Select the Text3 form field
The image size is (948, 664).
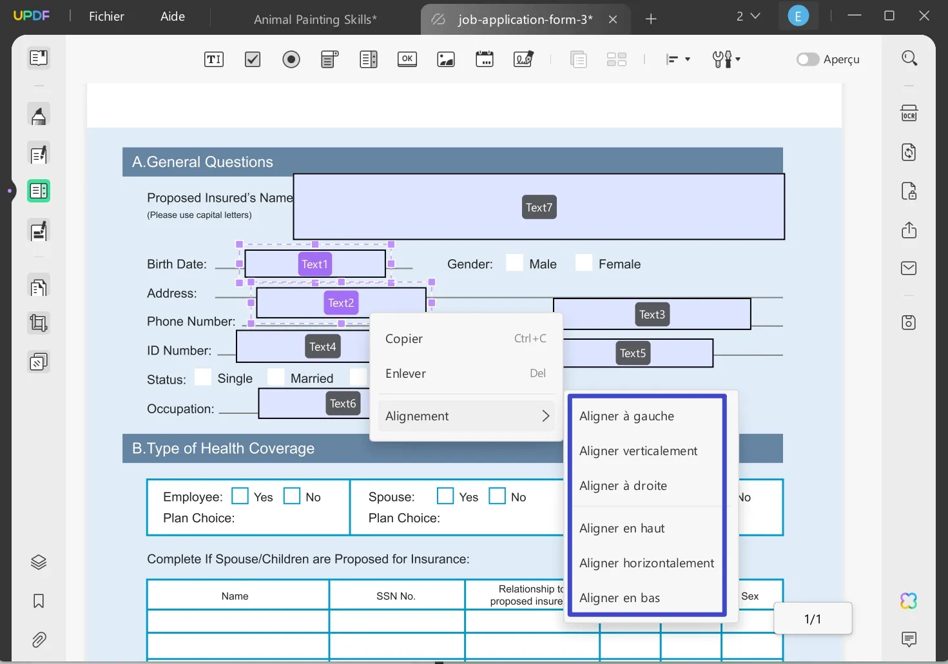click(652, 314)
